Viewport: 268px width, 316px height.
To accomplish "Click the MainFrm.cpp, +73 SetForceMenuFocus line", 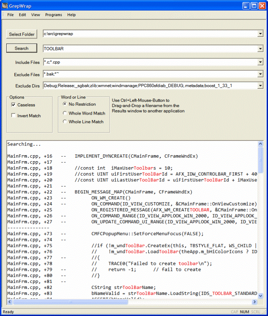I will [x=106, y=234].
